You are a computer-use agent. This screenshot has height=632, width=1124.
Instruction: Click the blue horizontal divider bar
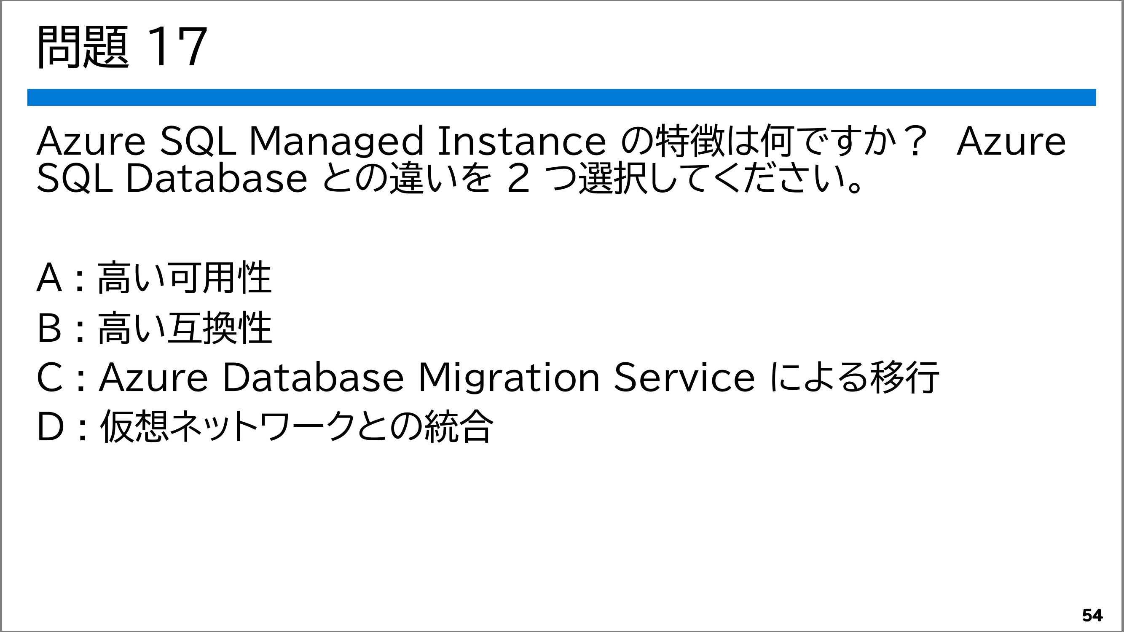click(x=561, y=97)
